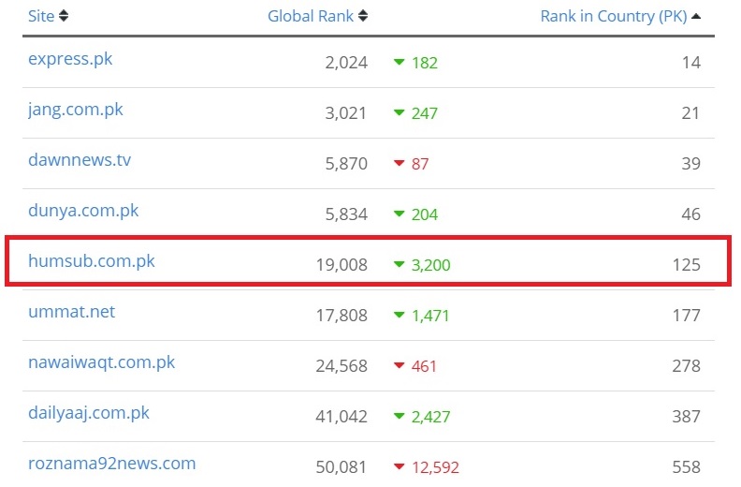Screen dimensions: 741x487
Task: Click the green arrow beside 2,427
Action: click(400, 416)
